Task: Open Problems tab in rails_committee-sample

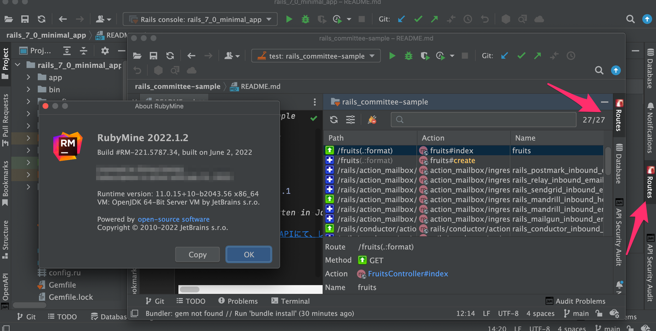Action: pos(238,301)
